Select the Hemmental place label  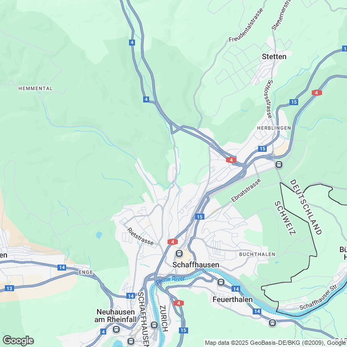pos(35,88)
